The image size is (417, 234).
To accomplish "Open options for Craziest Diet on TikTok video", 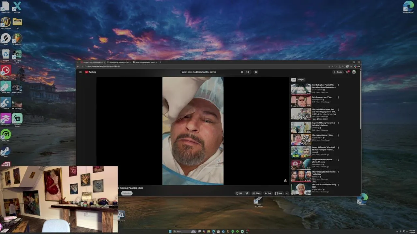I will point(338,136).
